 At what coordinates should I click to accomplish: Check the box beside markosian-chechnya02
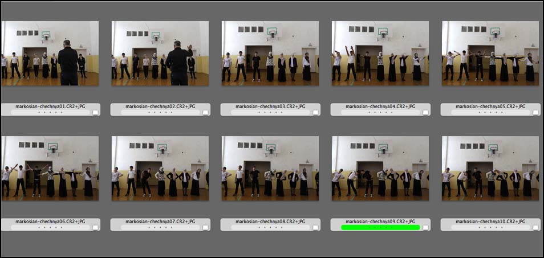point(205,113)
